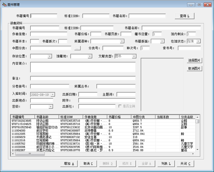Screen dimensions: 214x172
Task: Focus the 出版社 input field
Action: 97,106
